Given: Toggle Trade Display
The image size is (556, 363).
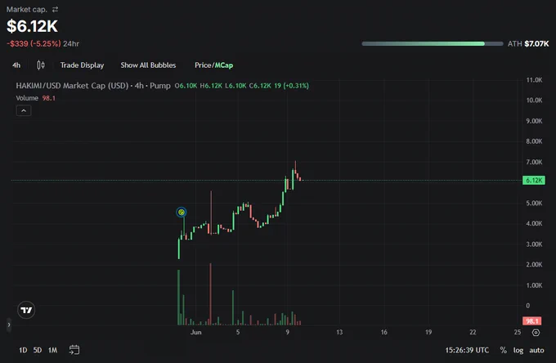Looking at the screenshot, I should click(x=82, y=65).
